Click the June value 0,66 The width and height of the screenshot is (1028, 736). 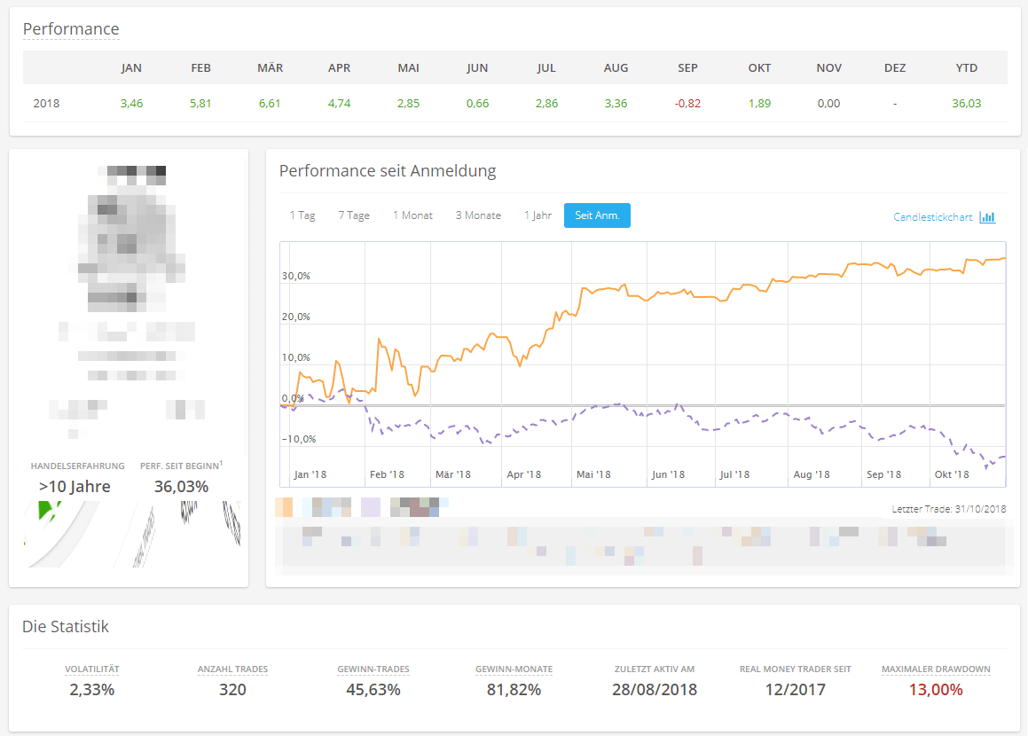point(477,104)
